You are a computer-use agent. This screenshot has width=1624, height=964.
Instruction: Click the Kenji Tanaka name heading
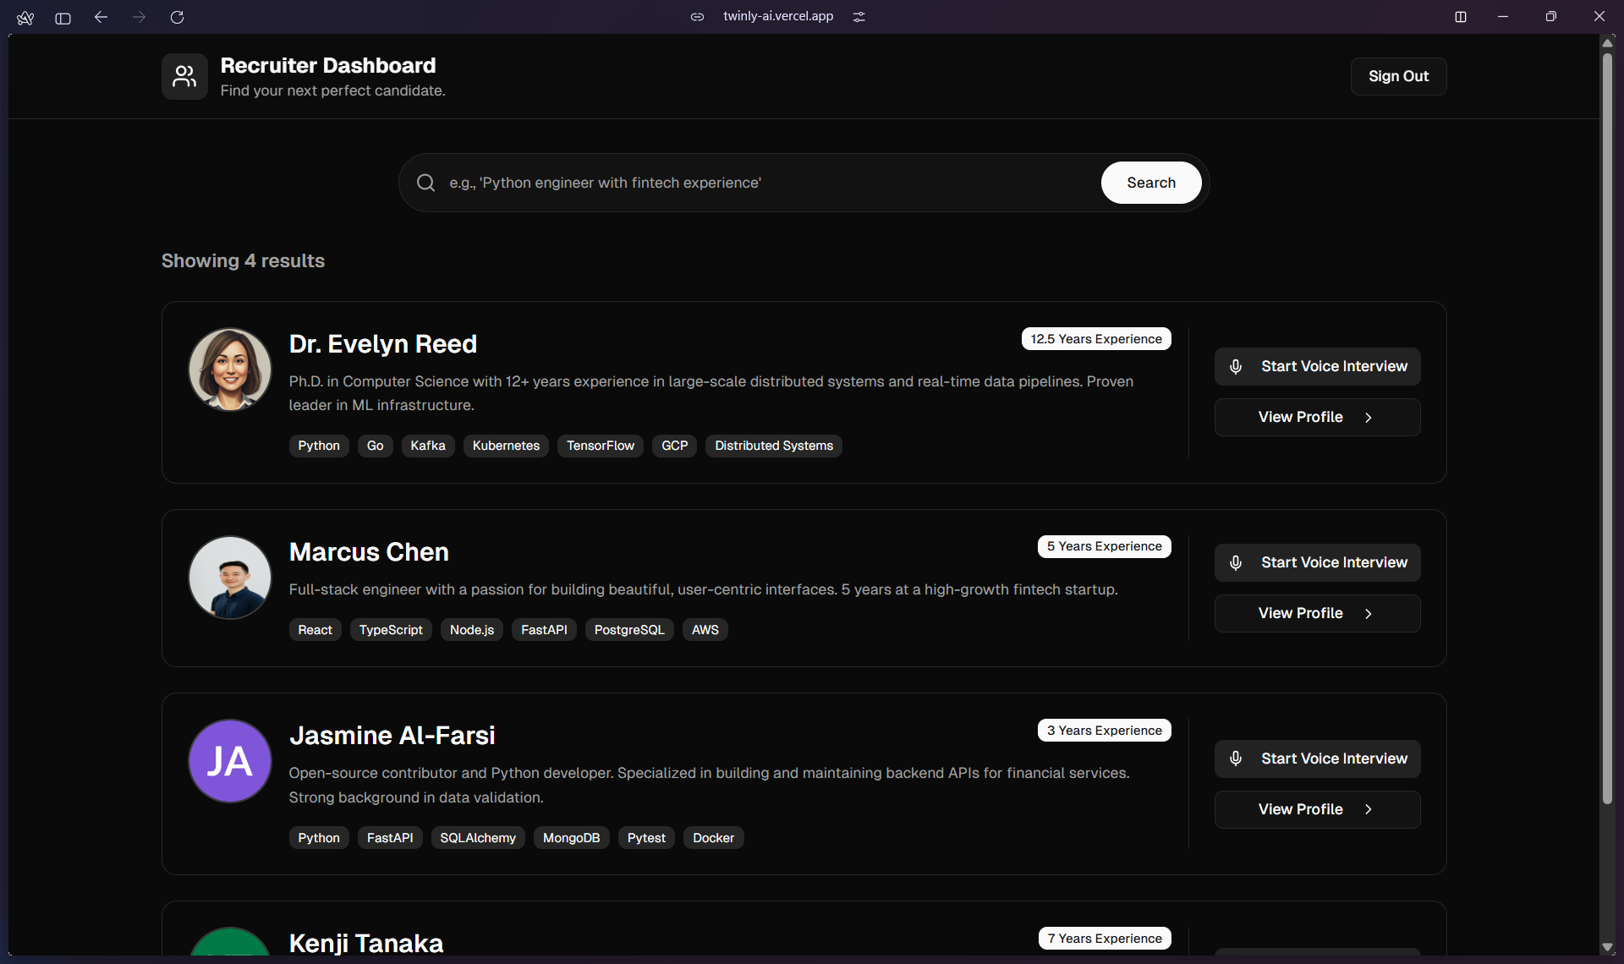tap(366, 943)
